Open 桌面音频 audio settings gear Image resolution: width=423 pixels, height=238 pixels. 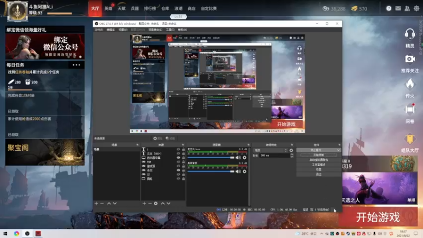pos(244,171)
